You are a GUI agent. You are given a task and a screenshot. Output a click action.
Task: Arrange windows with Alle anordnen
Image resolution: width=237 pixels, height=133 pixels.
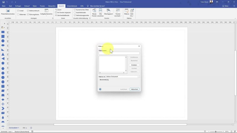point(100,13)
